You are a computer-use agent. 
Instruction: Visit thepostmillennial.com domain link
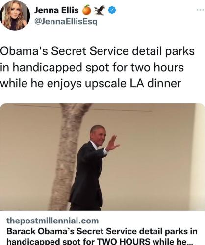coord(52,221)
